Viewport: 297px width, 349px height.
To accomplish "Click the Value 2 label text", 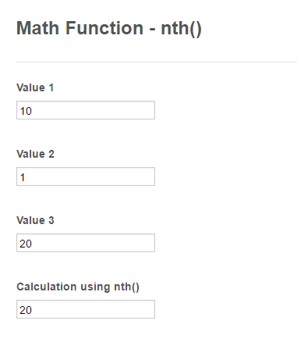I will point(35,154).
